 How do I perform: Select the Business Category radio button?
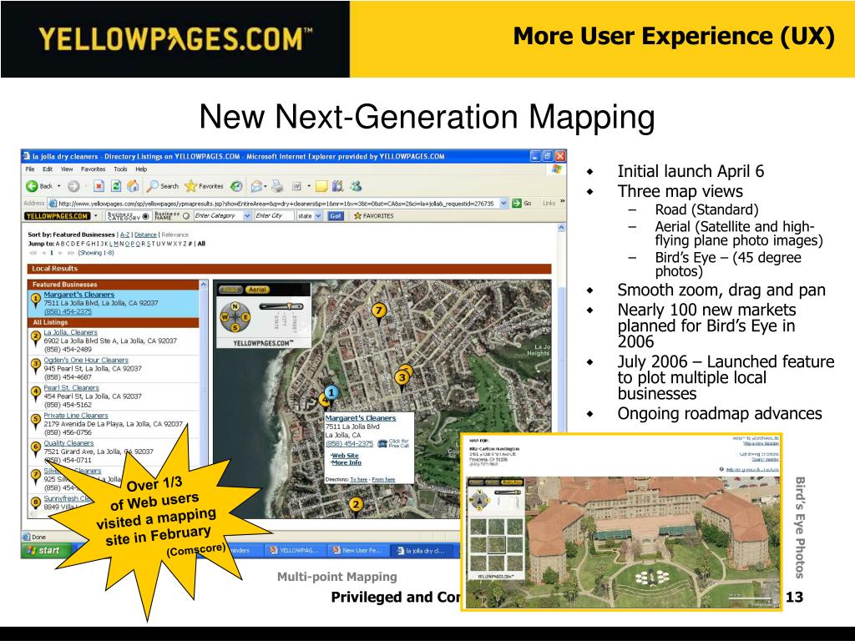(x=145, y=216)
